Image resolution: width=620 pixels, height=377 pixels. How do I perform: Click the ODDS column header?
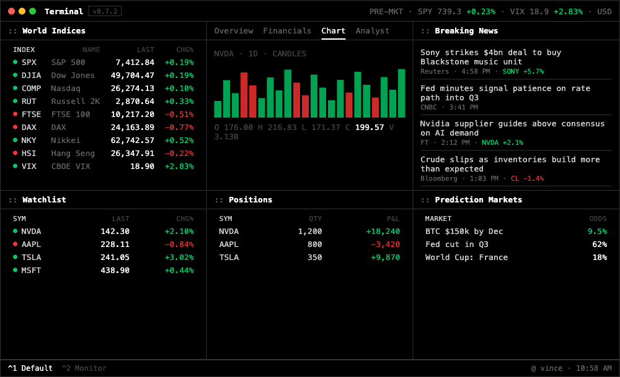598,219
